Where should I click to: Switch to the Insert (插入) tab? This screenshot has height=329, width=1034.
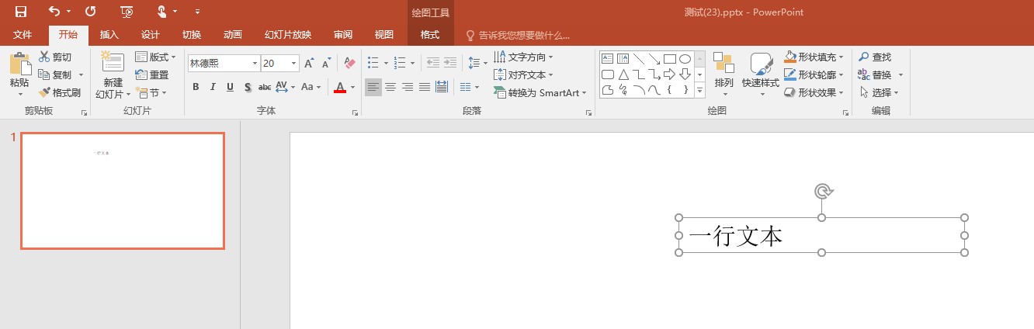point(109,35)
